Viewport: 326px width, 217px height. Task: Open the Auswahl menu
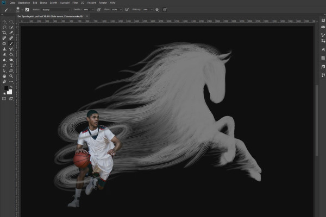[65, 3]
